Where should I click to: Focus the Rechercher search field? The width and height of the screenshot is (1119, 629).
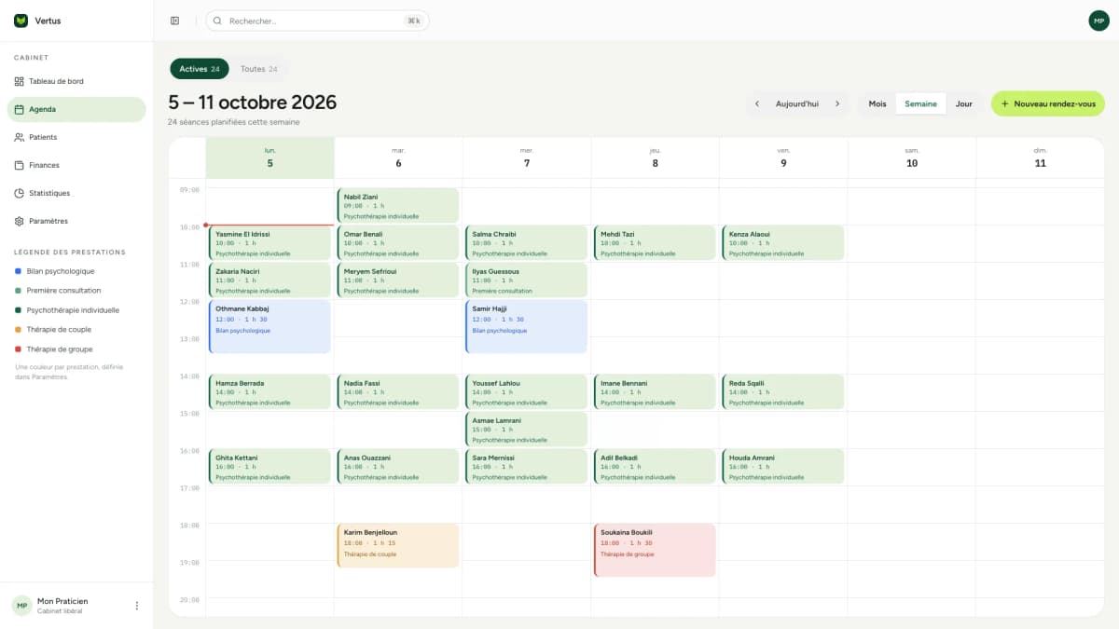click(317, 21)
